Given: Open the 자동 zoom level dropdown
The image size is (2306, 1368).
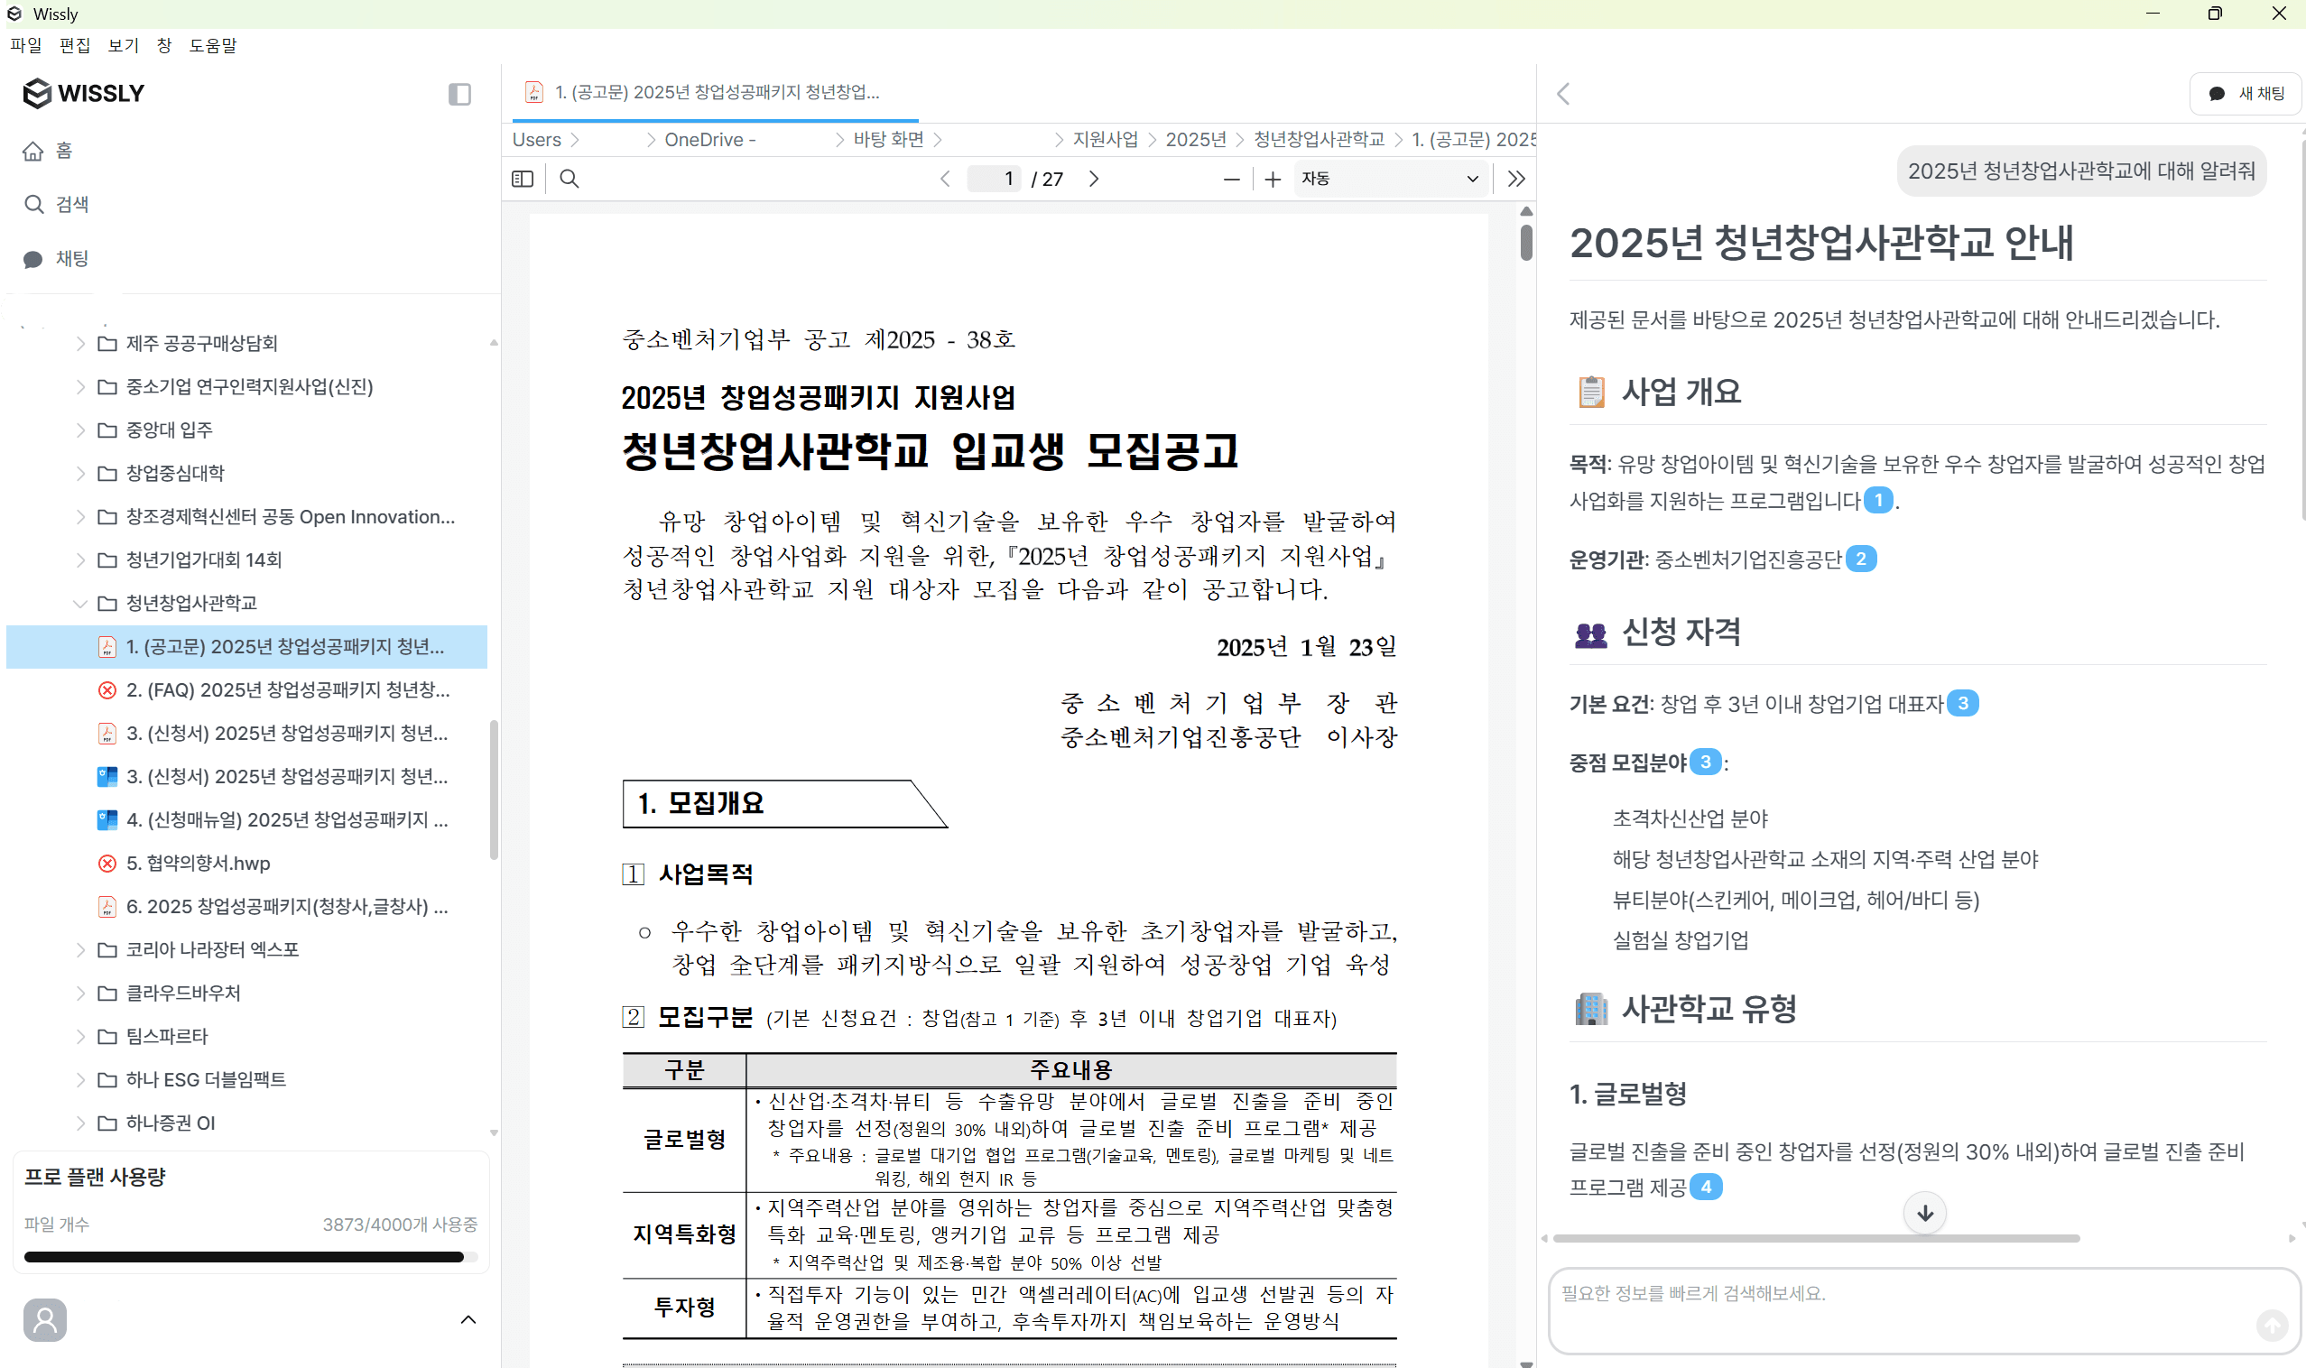Looking at the screenshot, I should tap(1390, 179).
